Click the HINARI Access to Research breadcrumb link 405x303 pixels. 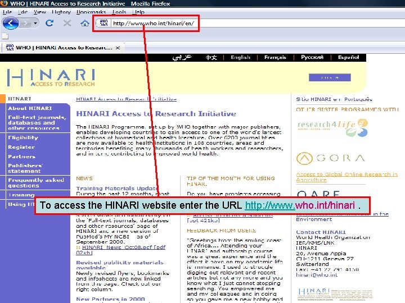click(127, 99)
